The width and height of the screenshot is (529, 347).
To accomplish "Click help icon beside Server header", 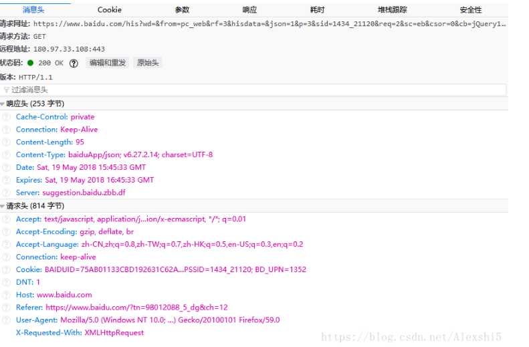I will (7, 193).
